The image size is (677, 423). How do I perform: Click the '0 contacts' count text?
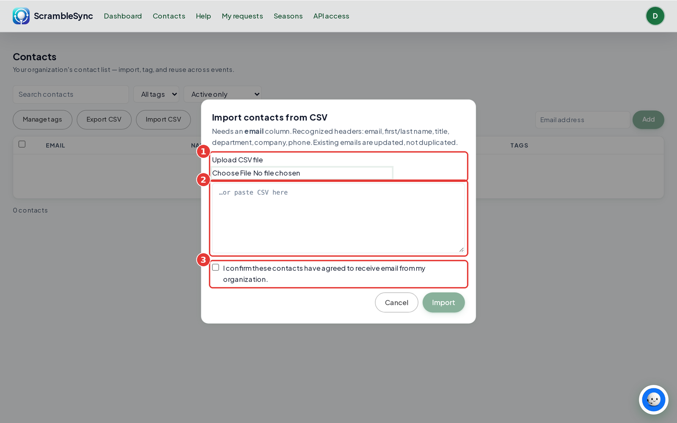[30, 210]
